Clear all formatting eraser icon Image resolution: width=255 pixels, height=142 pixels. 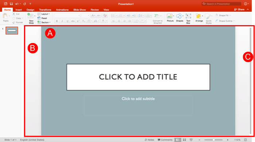105,15
